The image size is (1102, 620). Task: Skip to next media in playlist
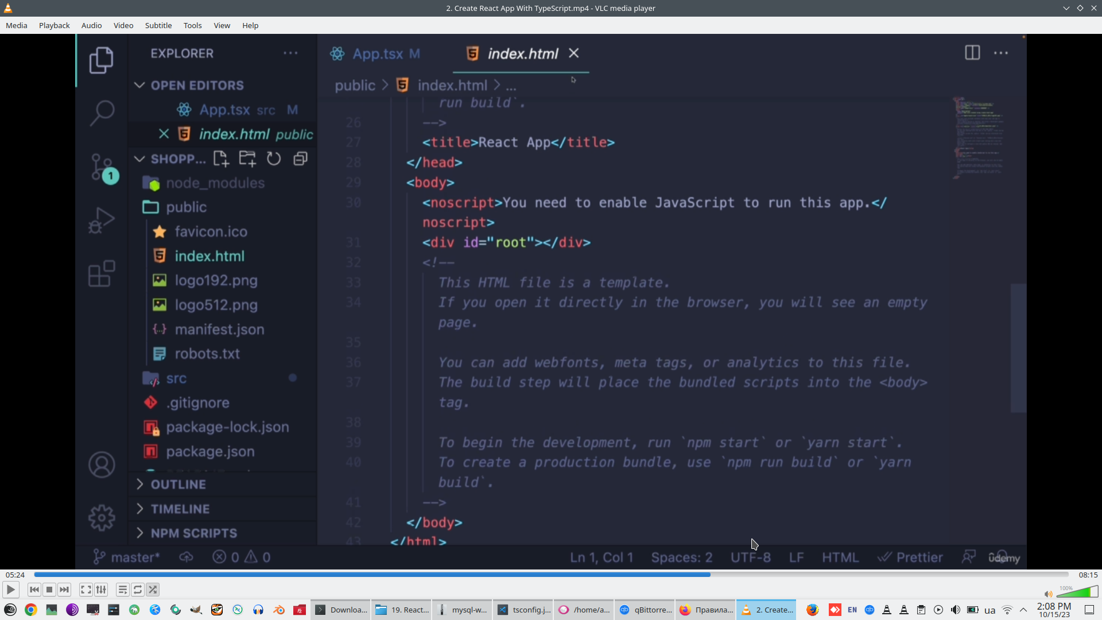pyautogui.click(x=64, y=590)
